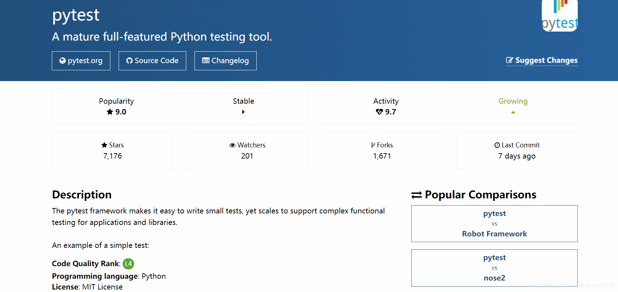The width and height of the screenshot is (618, 292).
Task: Click the Programming language: Python line
Action: tap(109, 276)
